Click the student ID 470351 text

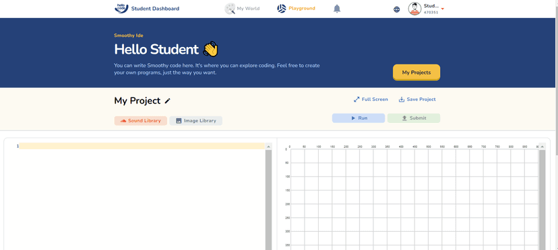click(x=431, y=12)
